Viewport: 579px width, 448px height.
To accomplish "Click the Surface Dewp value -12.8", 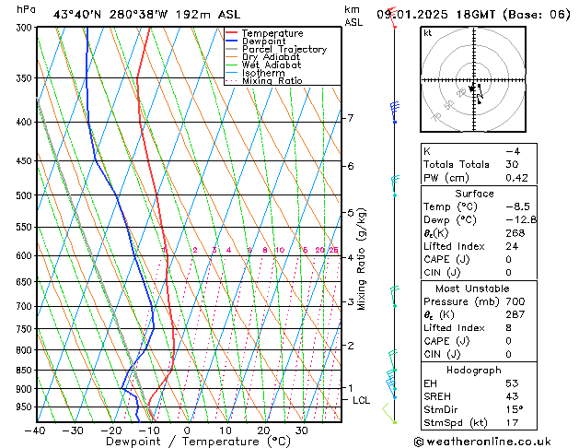I will point(521,220).
